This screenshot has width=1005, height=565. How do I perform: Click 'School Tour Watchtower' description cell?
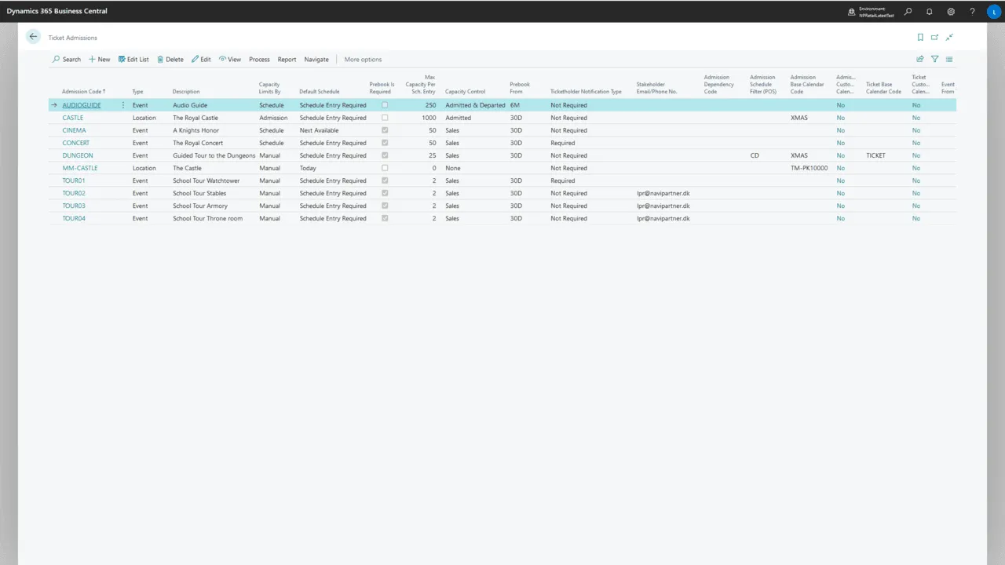[206, 180]
